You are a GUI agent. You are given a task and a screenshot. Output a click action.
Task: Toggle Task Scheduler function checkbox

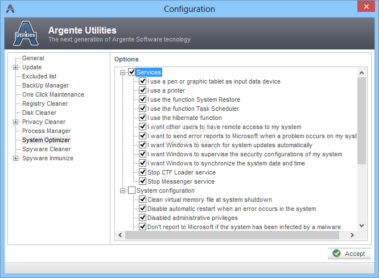[143, 109]
